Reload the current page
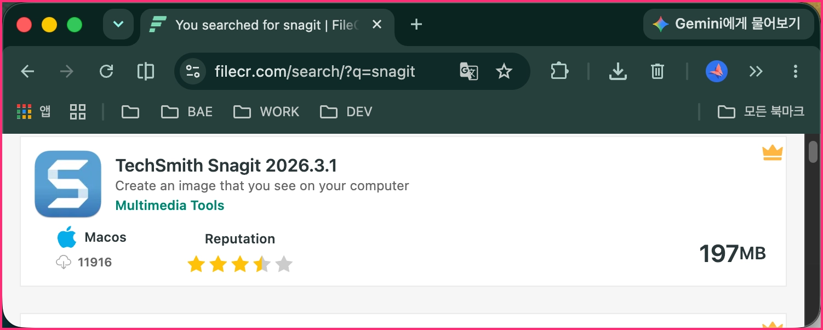Viewport: 823px width, 330px height. (x=106, y=71)
